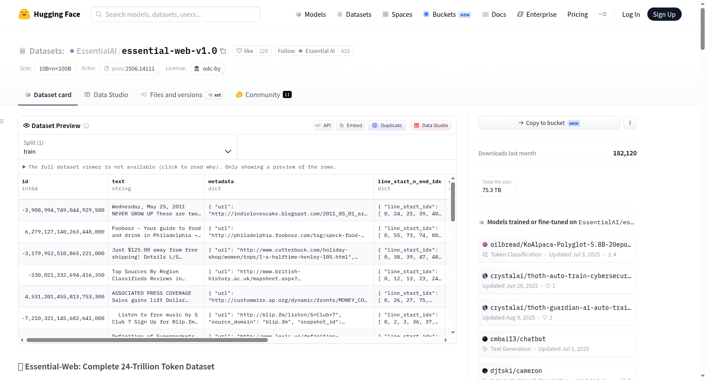Click the Embed button
This screenshot has width=706, height=380.
tap(350, 125)
